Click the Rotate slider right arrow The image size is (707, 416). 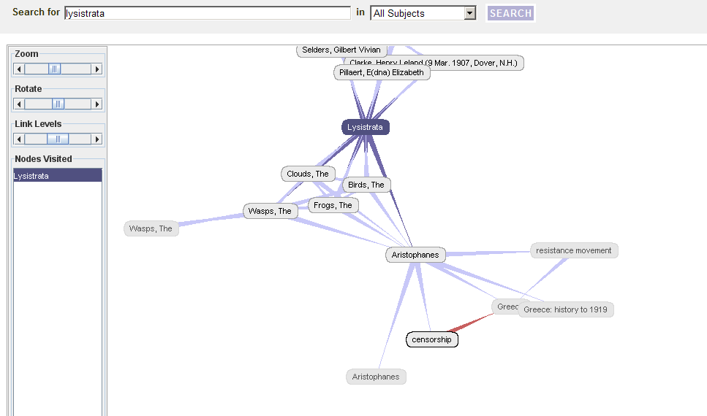click(97, 104)
